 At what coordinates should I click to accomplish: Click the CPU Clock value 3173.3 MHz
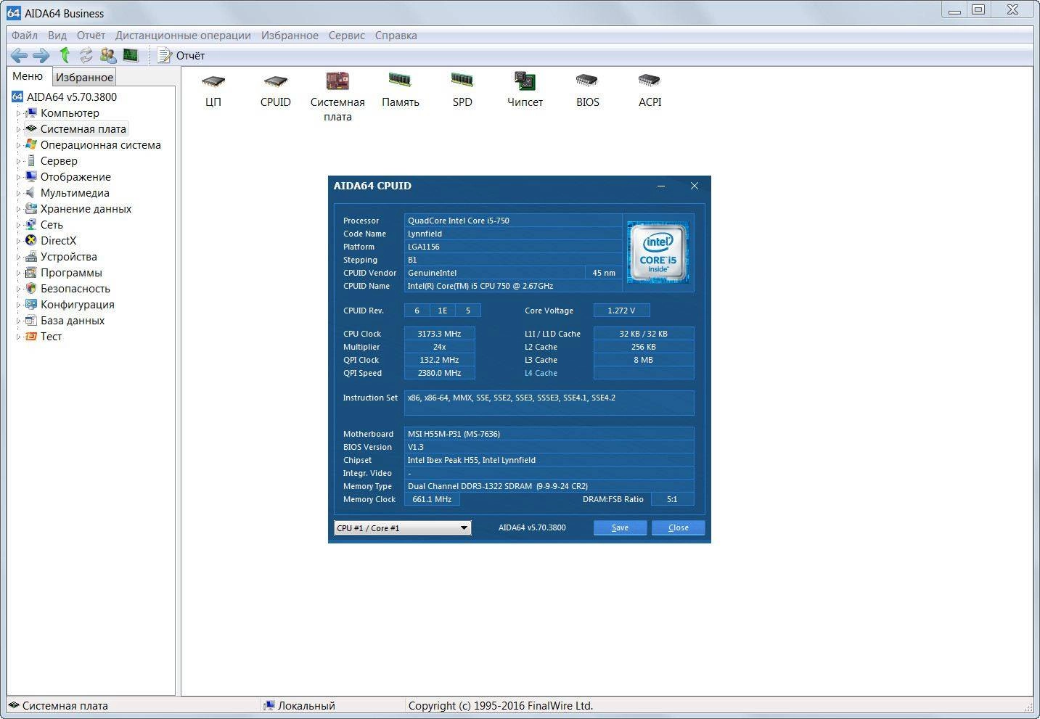click(439, 334)
